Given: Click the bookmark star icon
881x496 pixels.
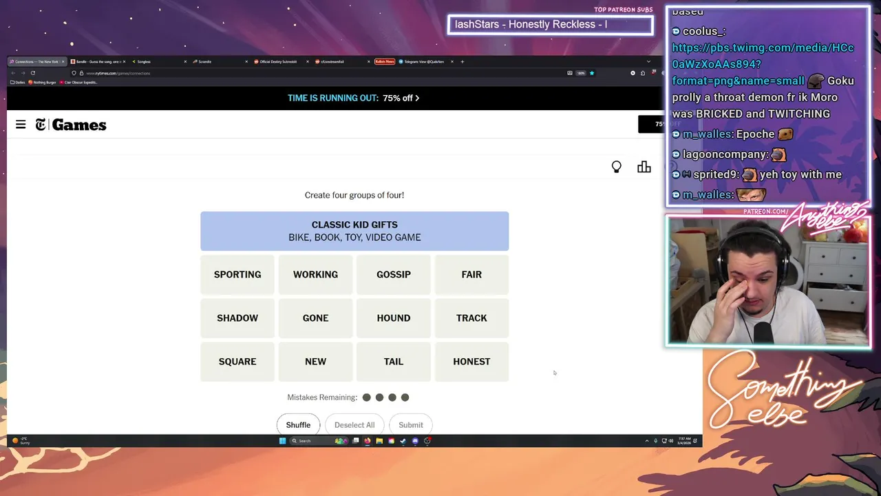Looking at the screenshot, I should (592, 73).
